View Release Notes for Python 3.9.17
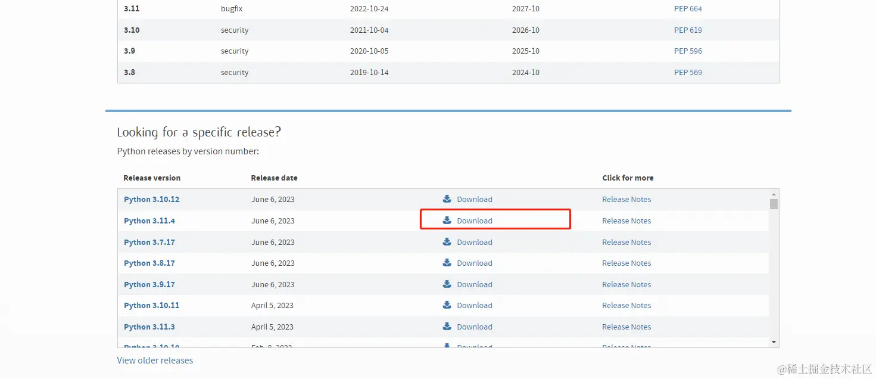The height and width of the screenshot is (379, 876). pos(626,284)
